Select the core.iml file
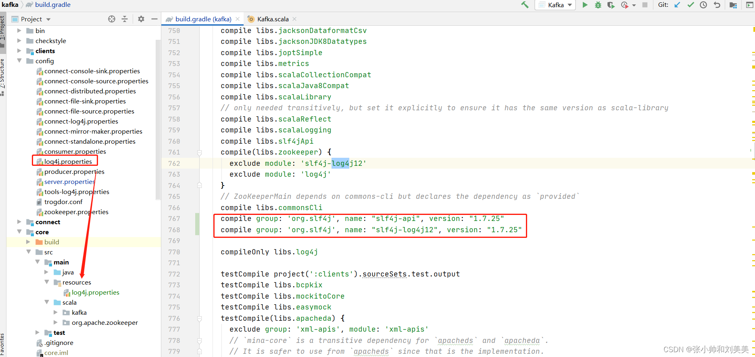Image resolution: width=755 pixels, height=357 pixels. click(56, 353)
